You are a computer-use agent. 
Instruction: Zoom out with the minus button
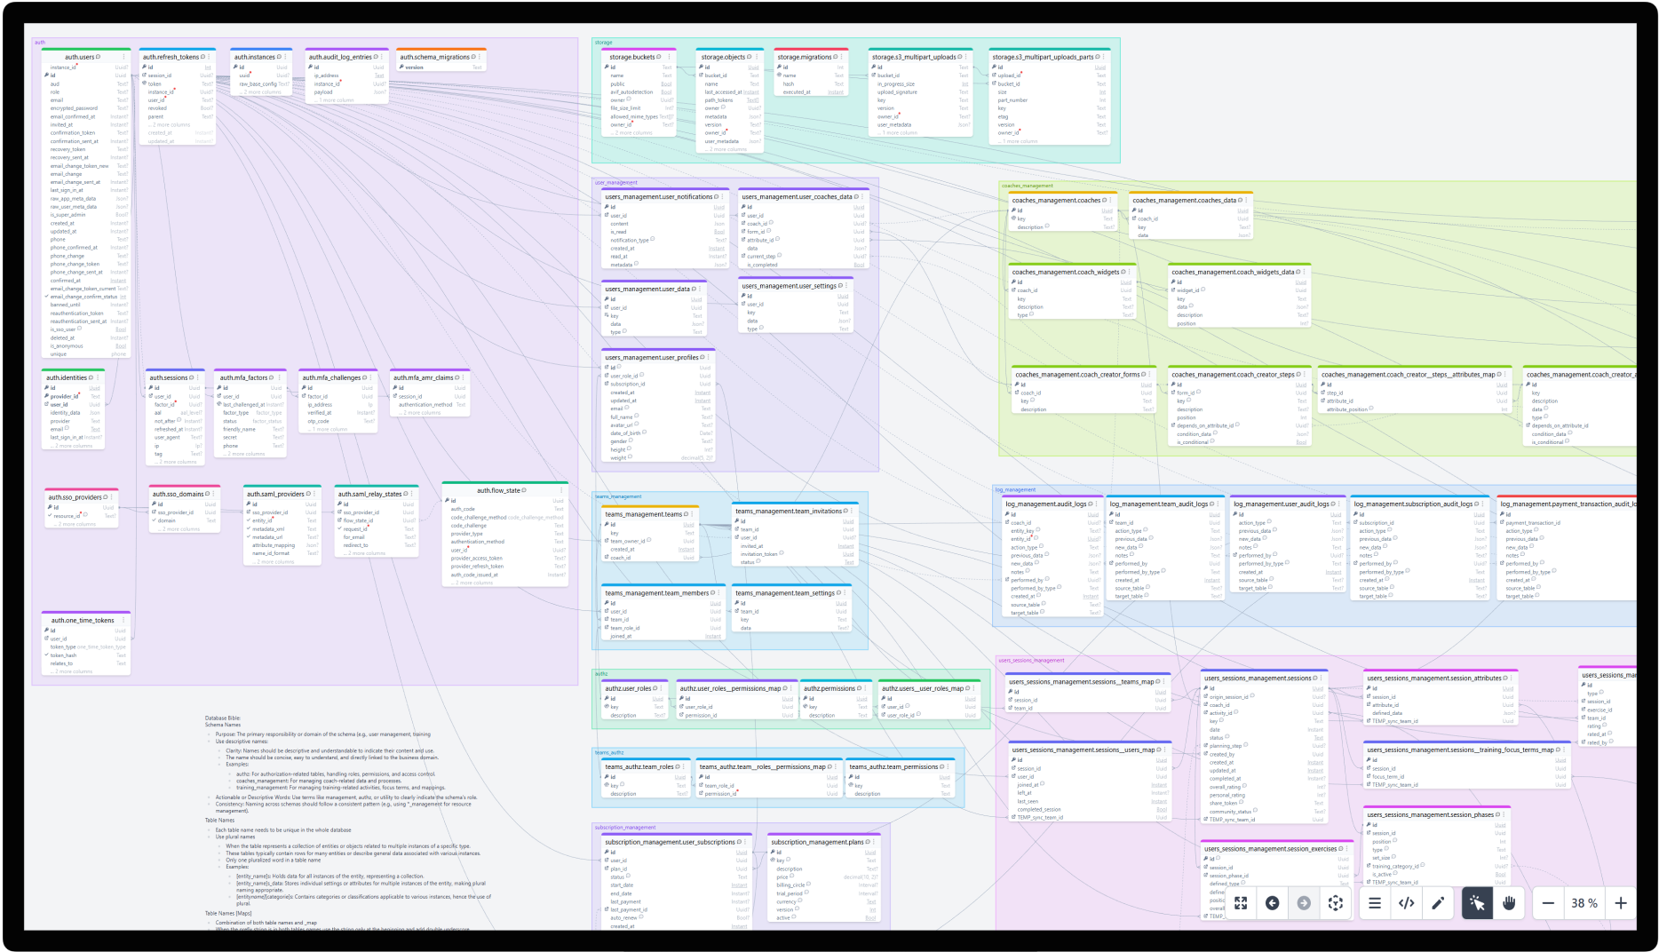coord(1548,903)
